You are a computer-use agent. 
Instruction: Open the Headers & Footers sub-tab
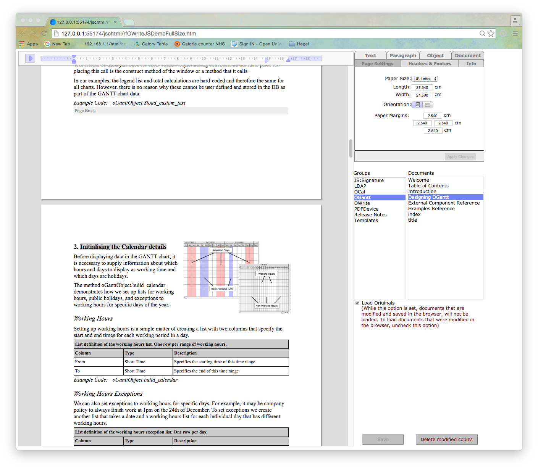(430, 64)
